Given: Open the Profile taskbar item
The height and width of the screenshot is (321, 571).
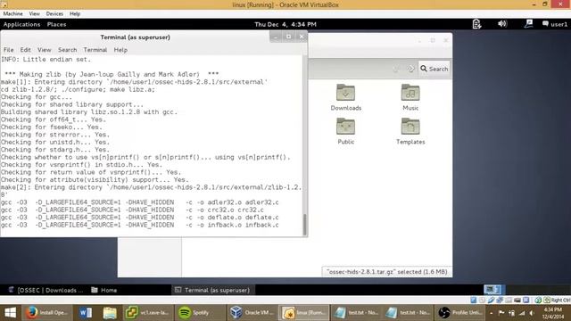Looking at the screenshot, I should (x=460, y=313).
